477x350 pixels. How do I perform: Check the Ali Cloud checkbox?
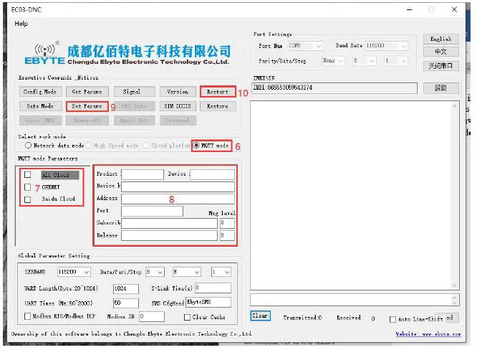pyautogui.click(x=28, y=174)
